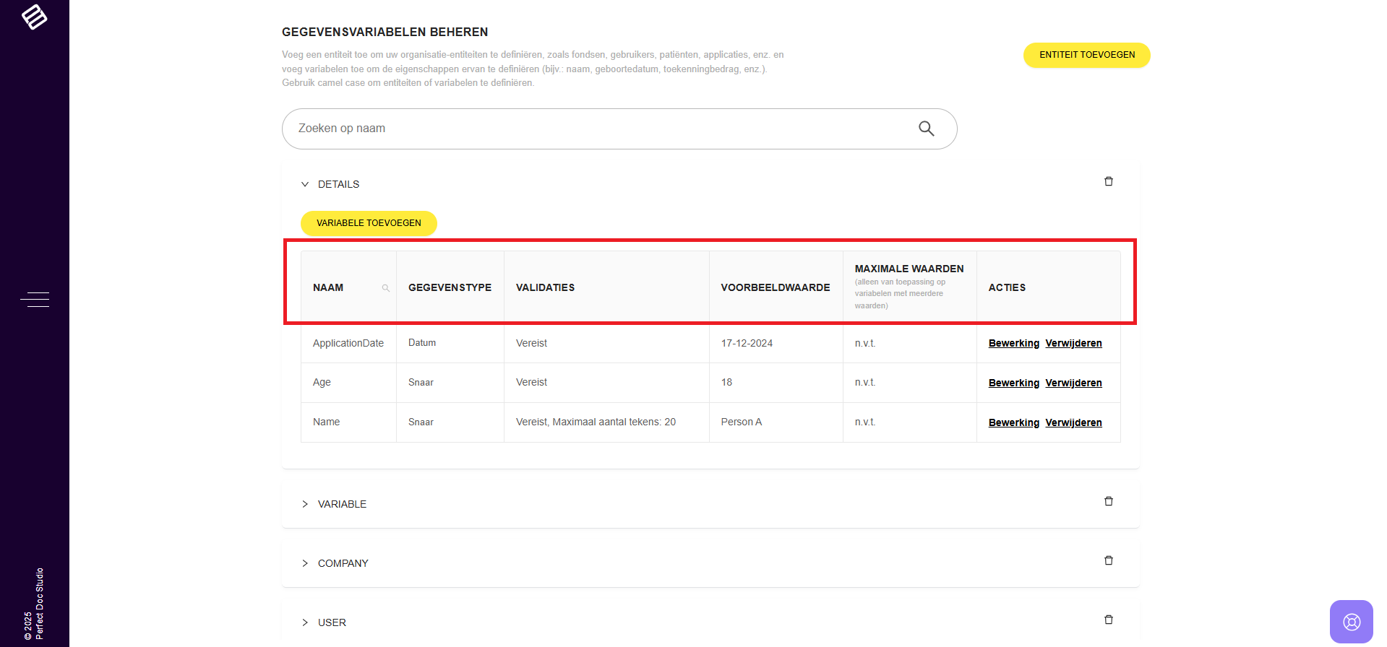Viewport: 1387px width, 647px height.
Task: Focus the Zoeken op naam search field
Action: coord(600,129)
